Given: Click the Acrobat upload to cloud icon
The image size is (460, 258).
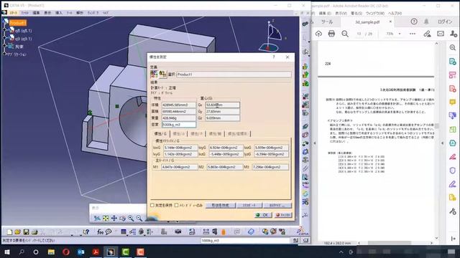Looking at the screenshot, I should 318,34.
